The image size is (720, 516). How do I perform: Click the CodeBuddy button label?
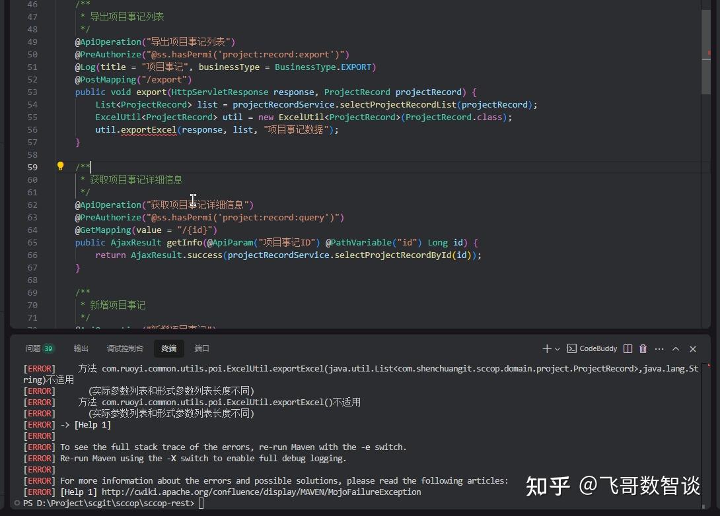pyautogui.click(x=598, y=348)
